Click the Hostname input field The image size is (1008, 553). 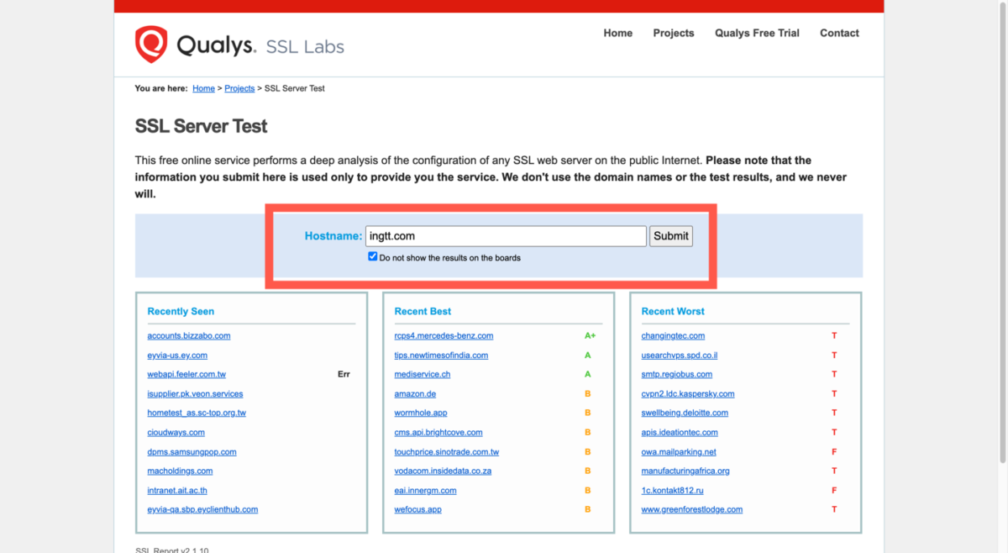tap(506, 236)
